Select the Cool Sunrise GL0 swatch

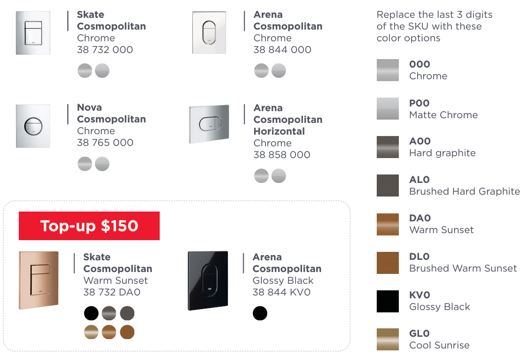click(388, 340)
